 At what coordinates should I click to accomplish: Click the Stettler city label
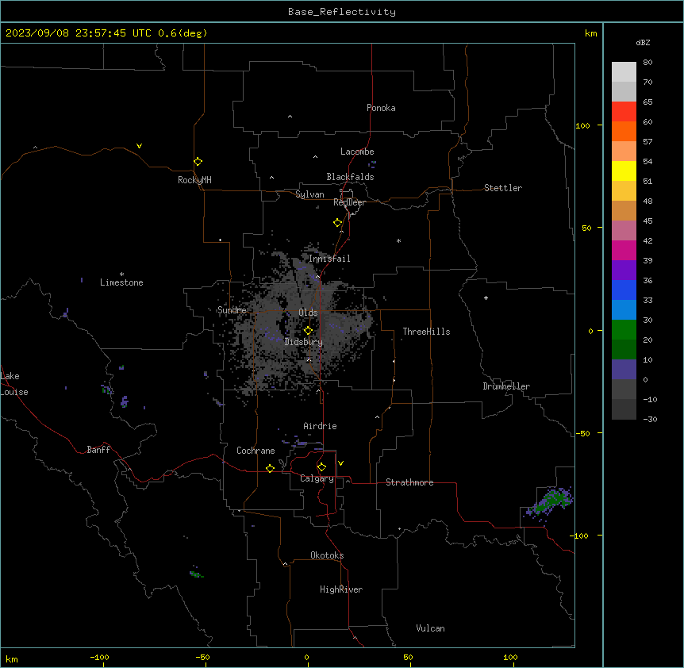503,188
